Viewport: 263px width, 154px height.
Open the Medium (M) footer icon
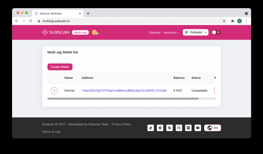click(x=188, y=128)
